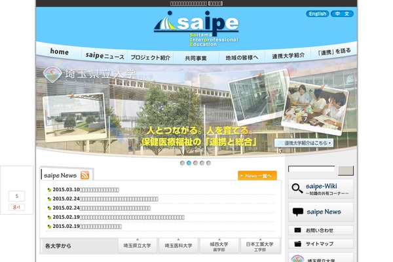Select the third slideshow dot
This screenshot has width=393, height=262.
click(x=195, y=163)
